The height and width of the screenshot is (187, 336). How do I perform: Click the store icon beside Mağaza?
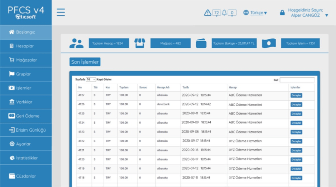[x=139, y=43]
